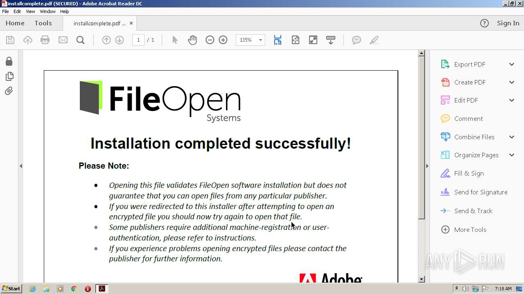Open the Read mode toolbar icon
Image resolution: width=524 pixels, height=294 pixels.
pyautogui.click(x=331, y=40)
